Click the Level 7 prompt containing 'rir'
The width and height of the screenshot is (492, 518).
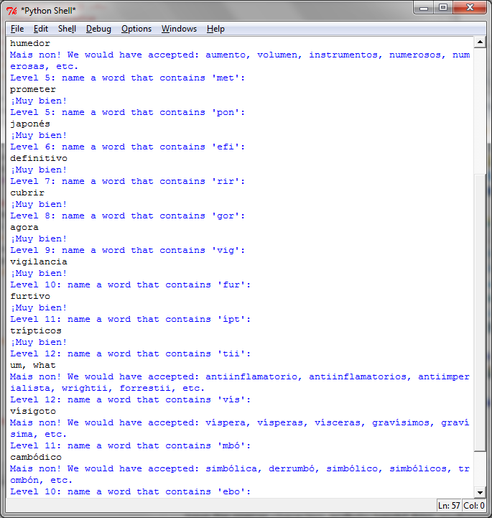pyautogui.click(x=128, y=181)
